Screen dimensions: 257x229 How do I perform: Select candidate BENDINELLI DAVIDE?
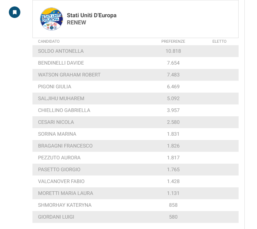[61, 63]
